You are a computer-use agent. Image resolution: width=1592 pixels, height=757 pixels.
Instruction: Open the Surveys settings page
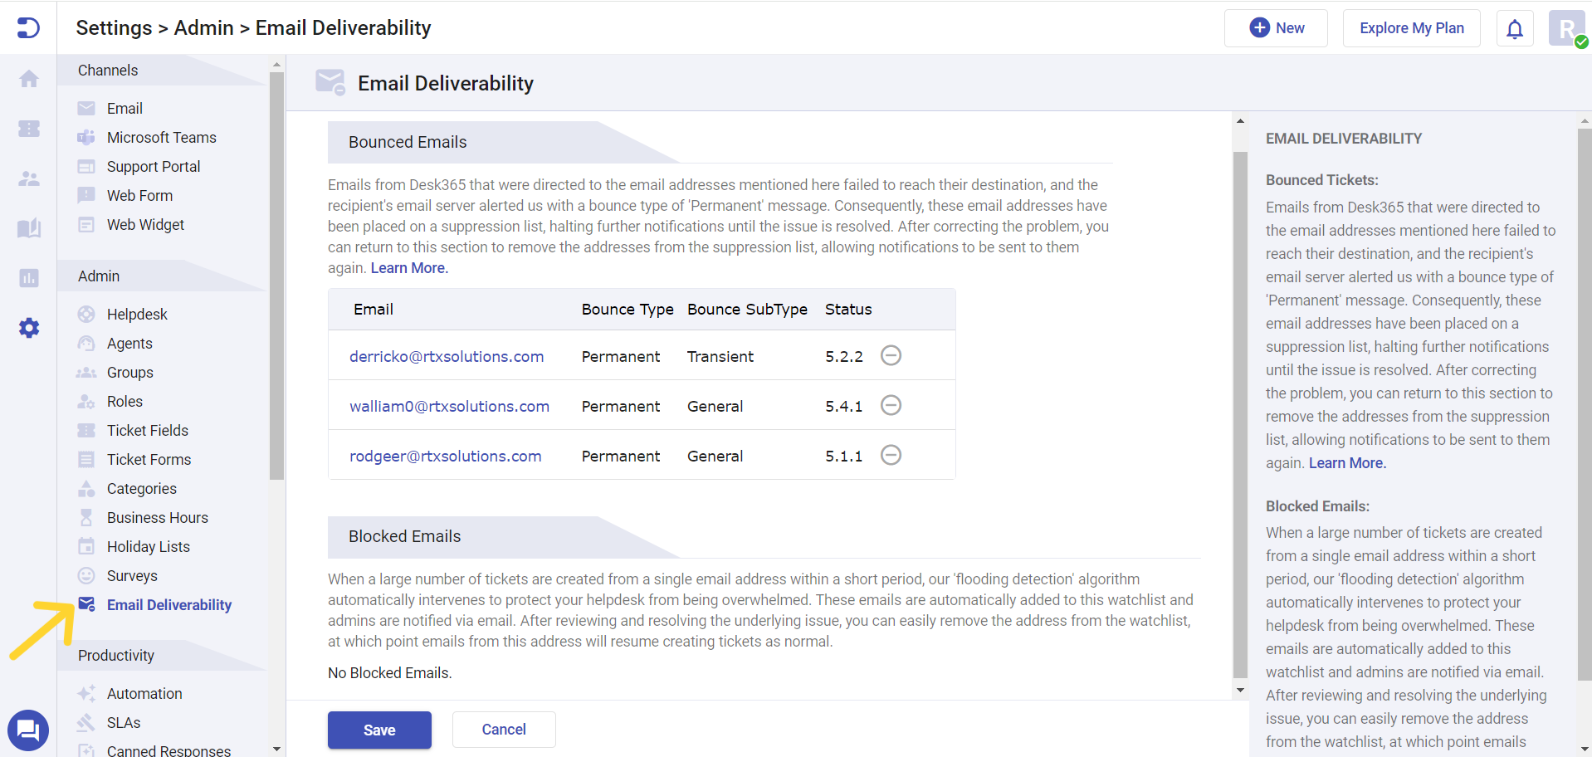pos(132,575)
